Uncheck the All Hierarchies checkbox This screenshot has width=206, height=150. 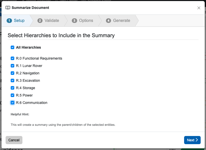12,47
